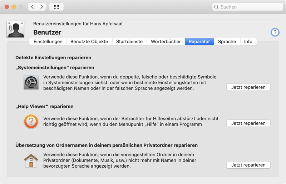The image size is (286, 184).
Task: Open the Info tab
Action: pos(248,41)
